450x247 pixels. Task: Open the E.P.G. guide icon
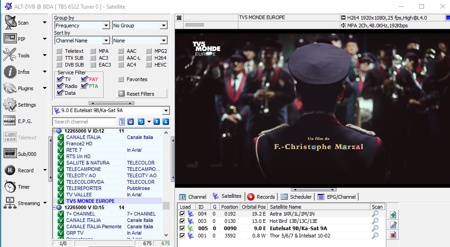(10, 121)
